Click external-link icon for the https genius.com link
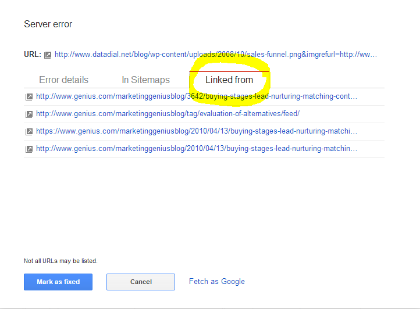The height and width of the screenshot is (309, 420). tap(29, 132)
